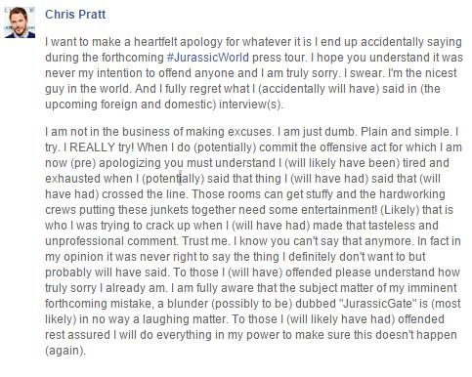Image resolution: width=472 pixels, height=377 pixels.
Task: Open the #JurassicWorld hashtag link
Action: coord(208,58)
